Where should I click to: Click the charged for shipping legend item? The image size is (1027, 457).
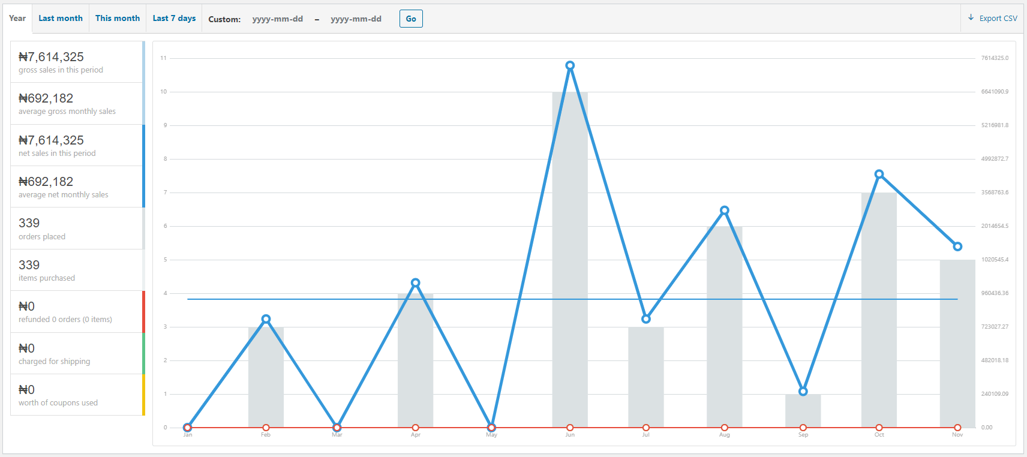coord(77,354)
